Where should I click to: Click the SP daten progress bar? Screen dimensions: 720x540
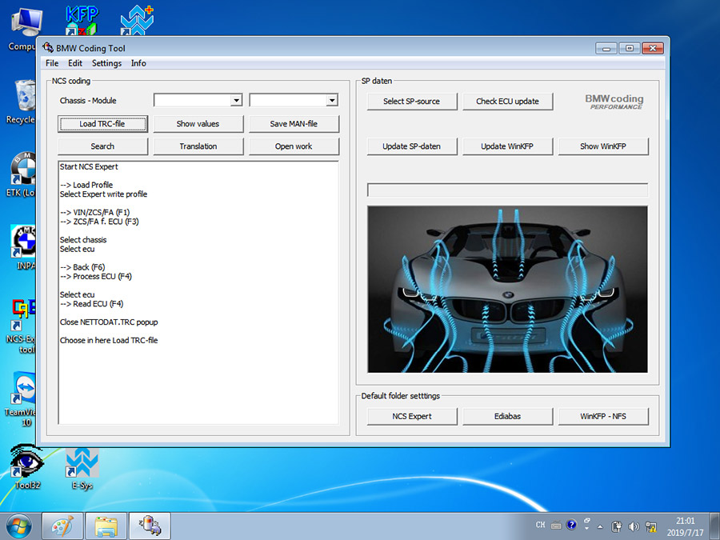point(507,190)
